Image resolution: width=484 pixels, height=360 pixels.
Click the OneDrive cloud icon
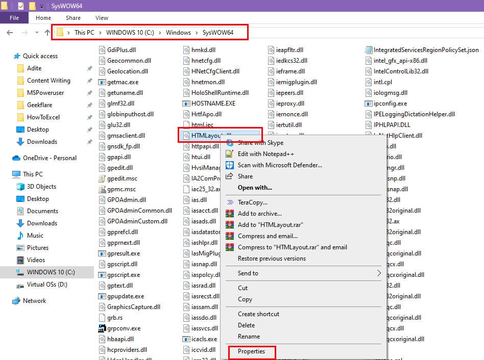click(x=16, y=158)
